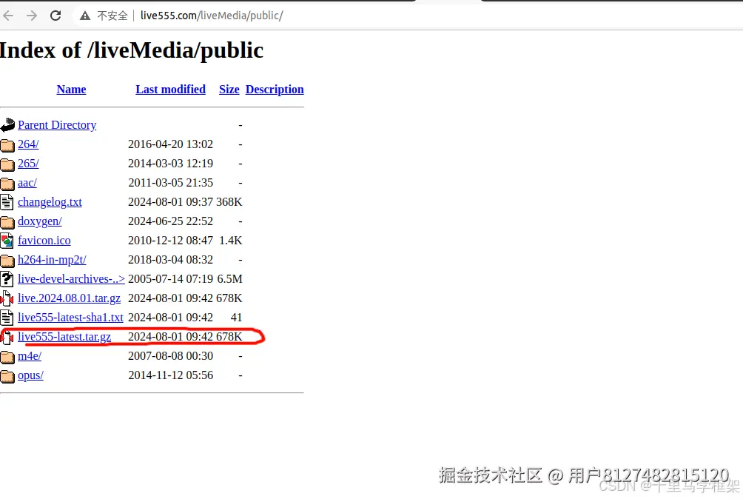The width and height of the screenshot is (743, 499).
Task: Click the folder icon beside h264-in-mp2t/
Action: pos(7,260)
